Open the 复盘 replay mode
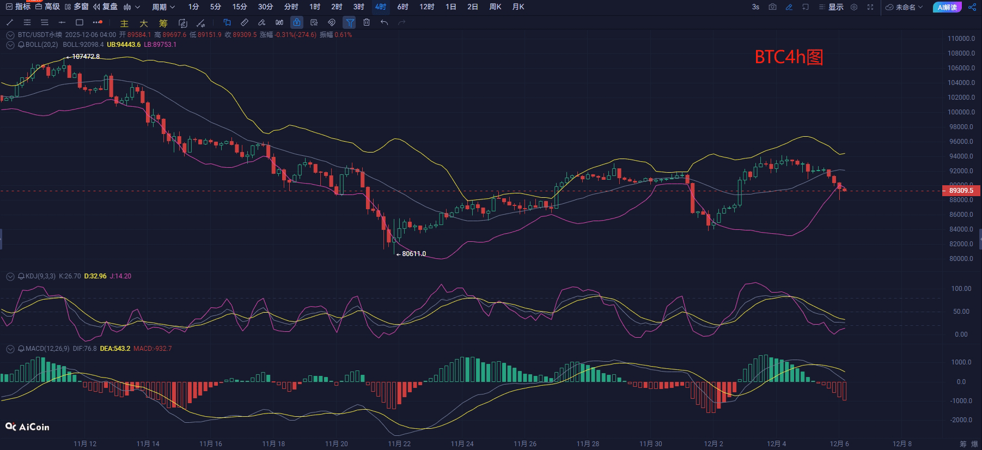Screen dimensions: 982x450 pyautogui.click(x=105, y=7)
